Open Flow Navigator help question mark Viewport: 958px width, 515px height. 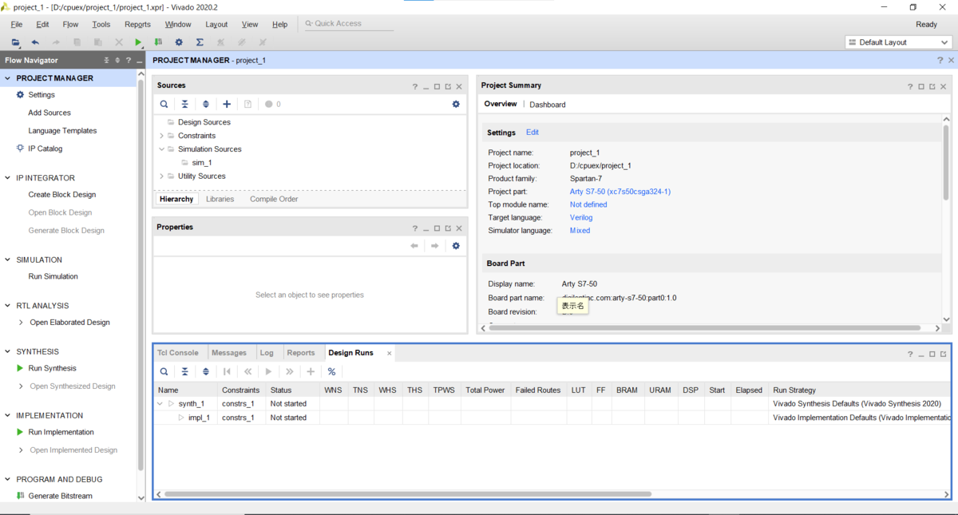click(129, 61)
